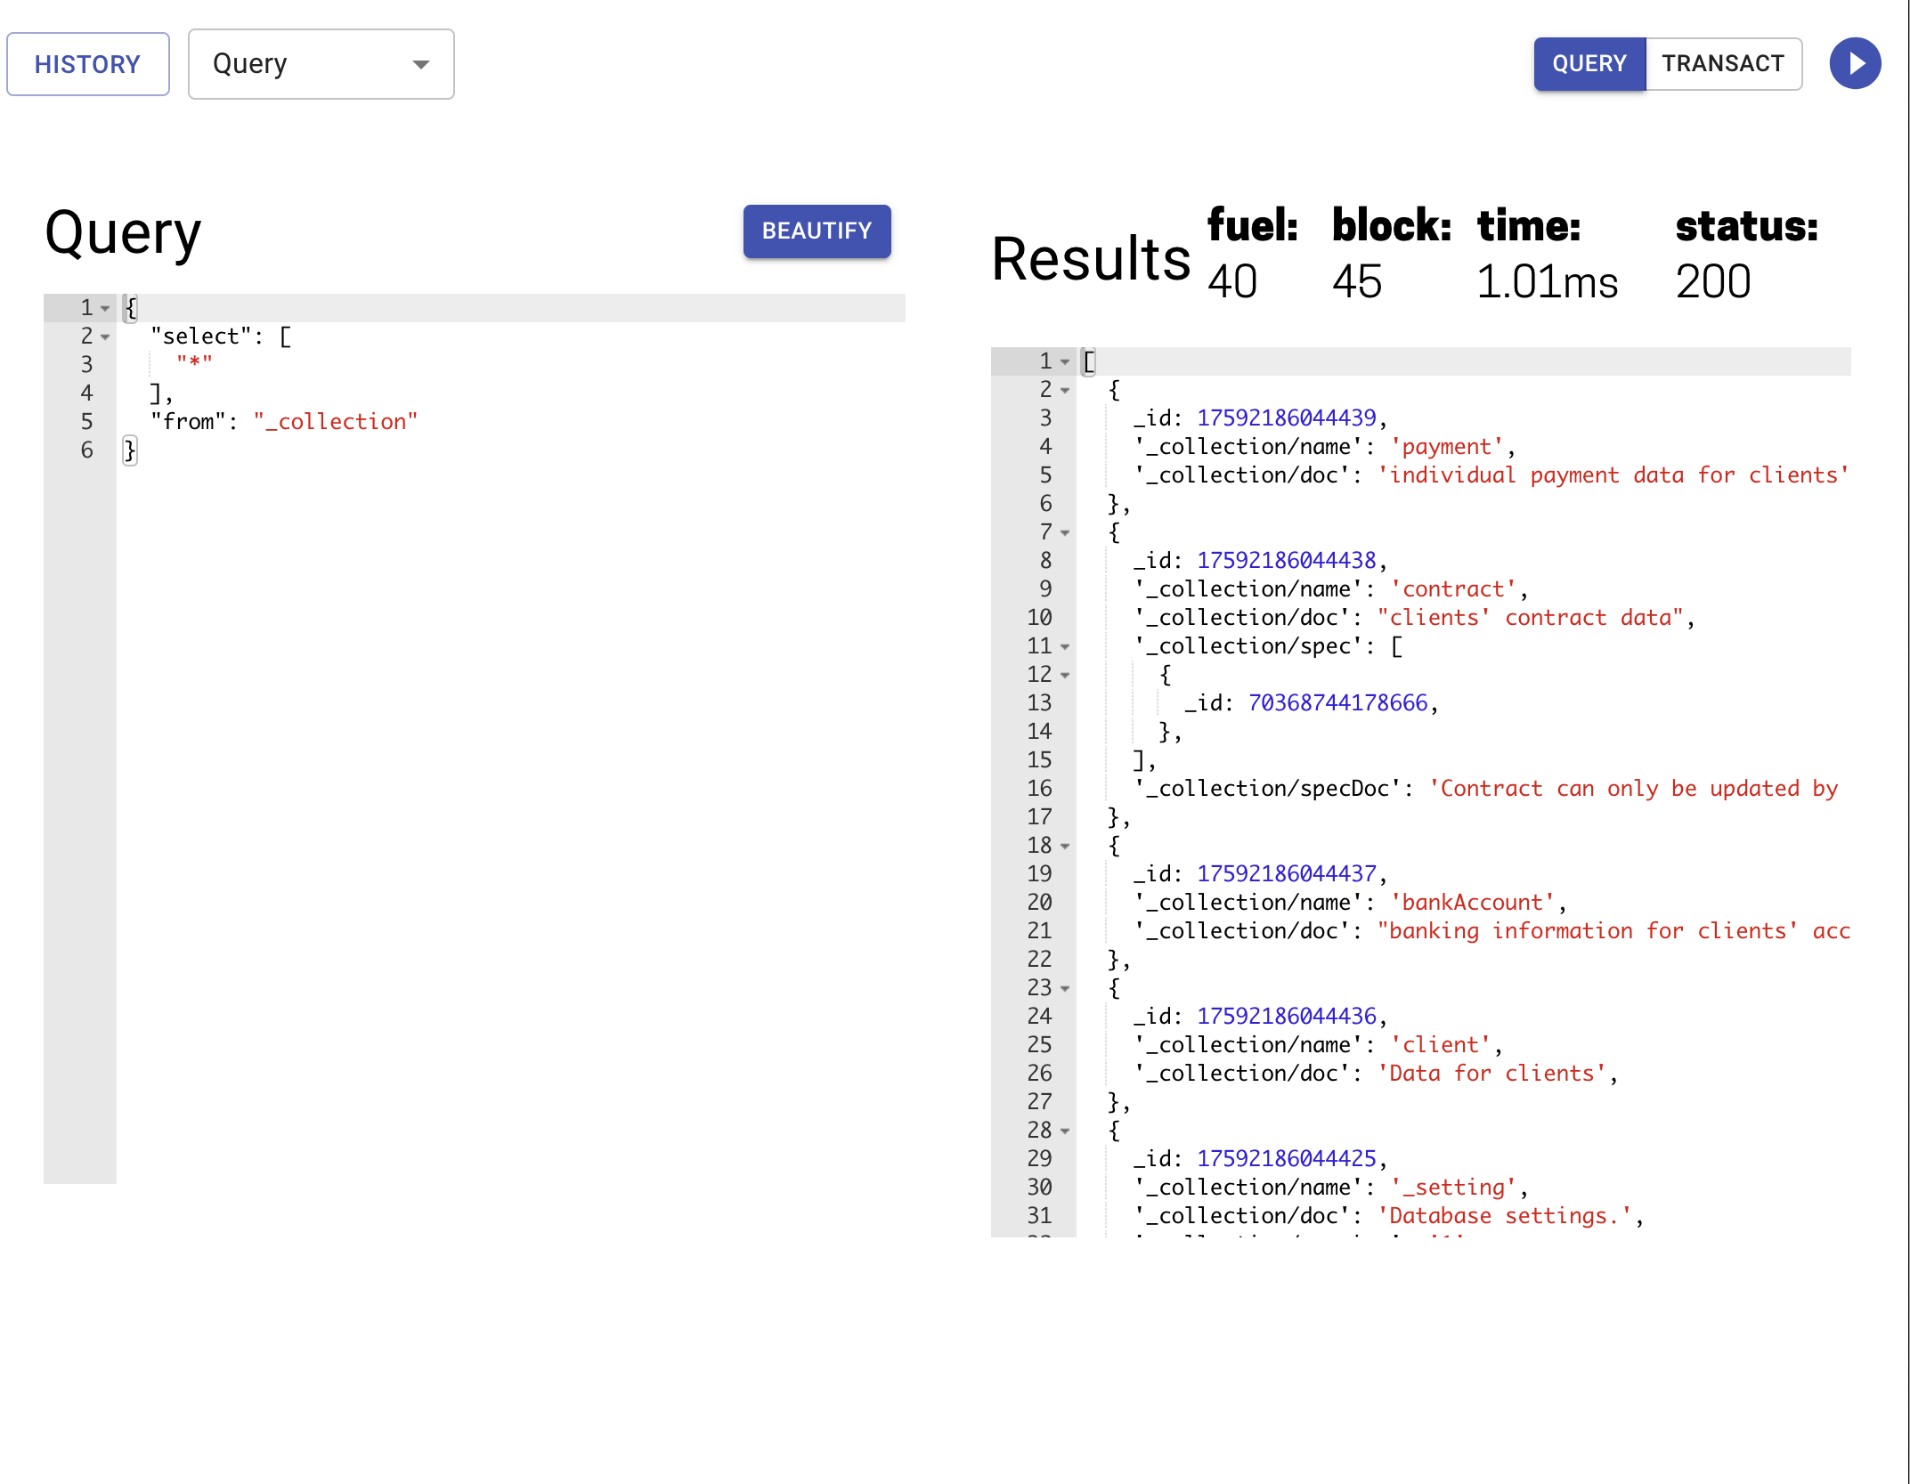Collapse query editor line 1 fold arrow
Viewport: 1910px width, 1484px height.
106,309
